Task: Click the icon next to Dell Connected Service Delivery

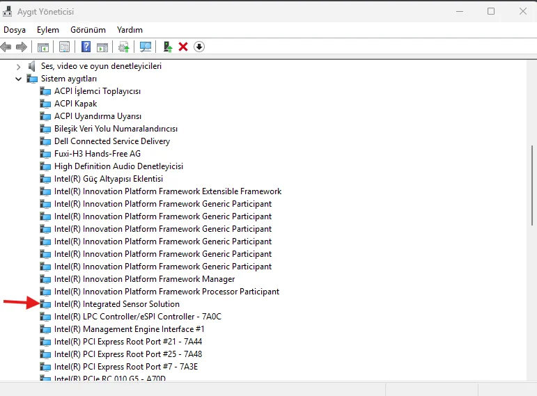Action: (x=45, y=141)
